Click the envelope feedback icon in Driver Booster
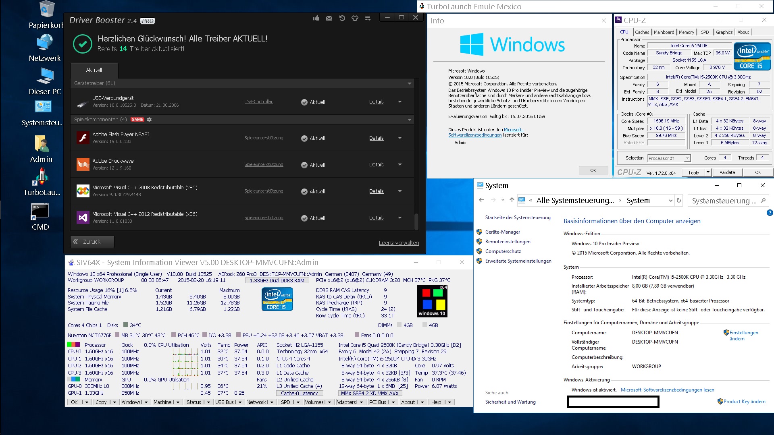Viewport: 774px width, 435px height. tap(329, 18)
